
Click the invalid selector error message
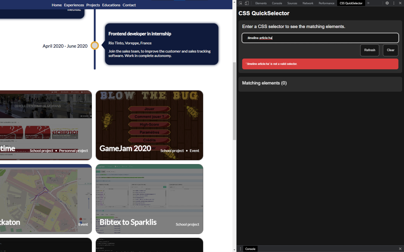pos(320,64)
